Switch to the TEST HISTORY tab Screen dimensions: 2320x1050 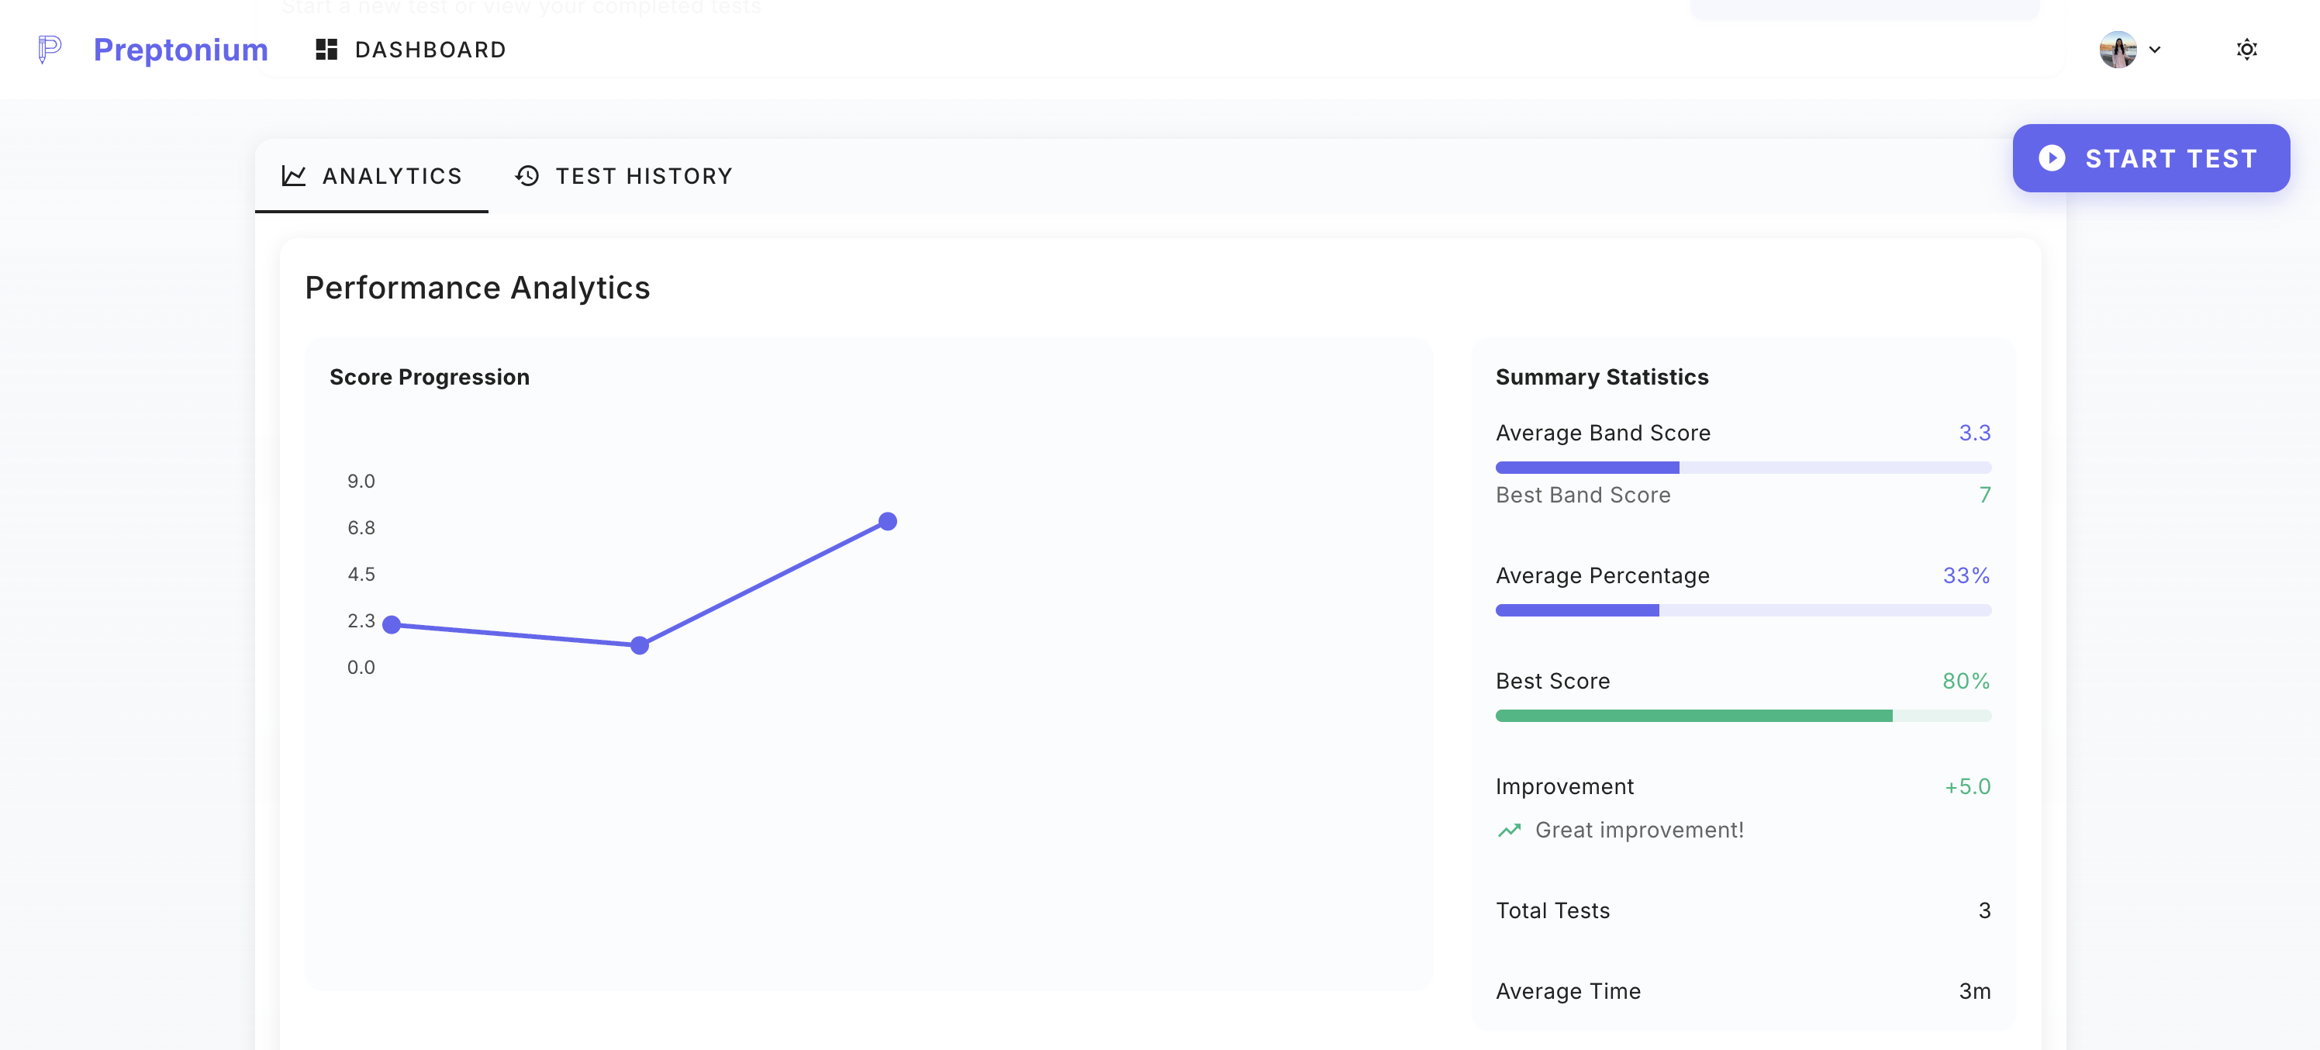pyautogui.click(x=623, y=175)
